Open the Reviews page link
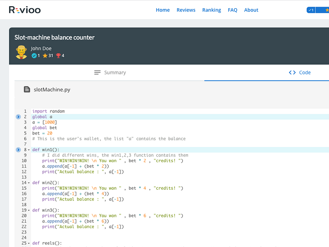The image size is (329, 247). tap(186, 10)
